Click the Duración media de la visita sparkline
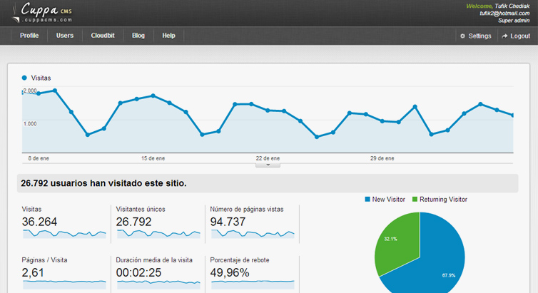Screen dimensions: 538x293 158,284
